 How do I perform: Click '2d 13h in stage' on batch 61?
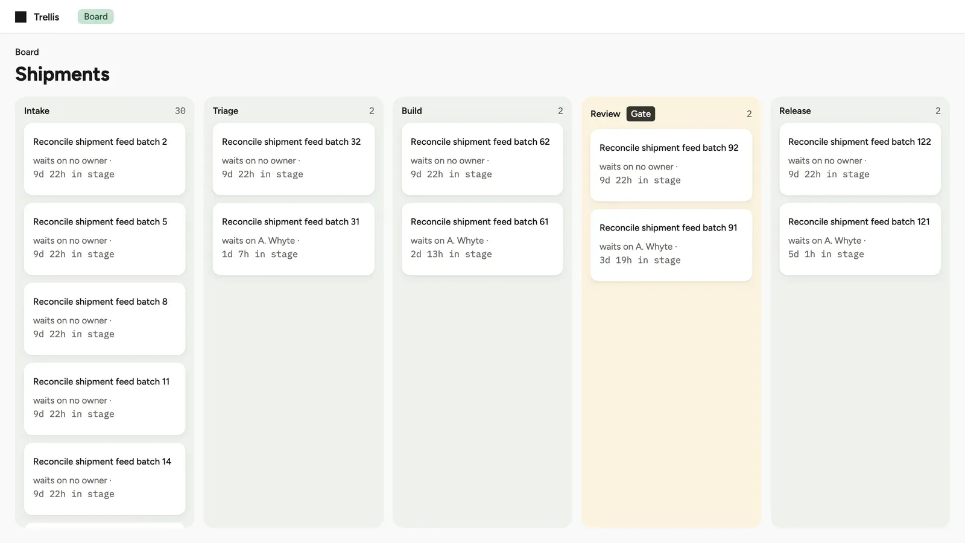point(451,255)
